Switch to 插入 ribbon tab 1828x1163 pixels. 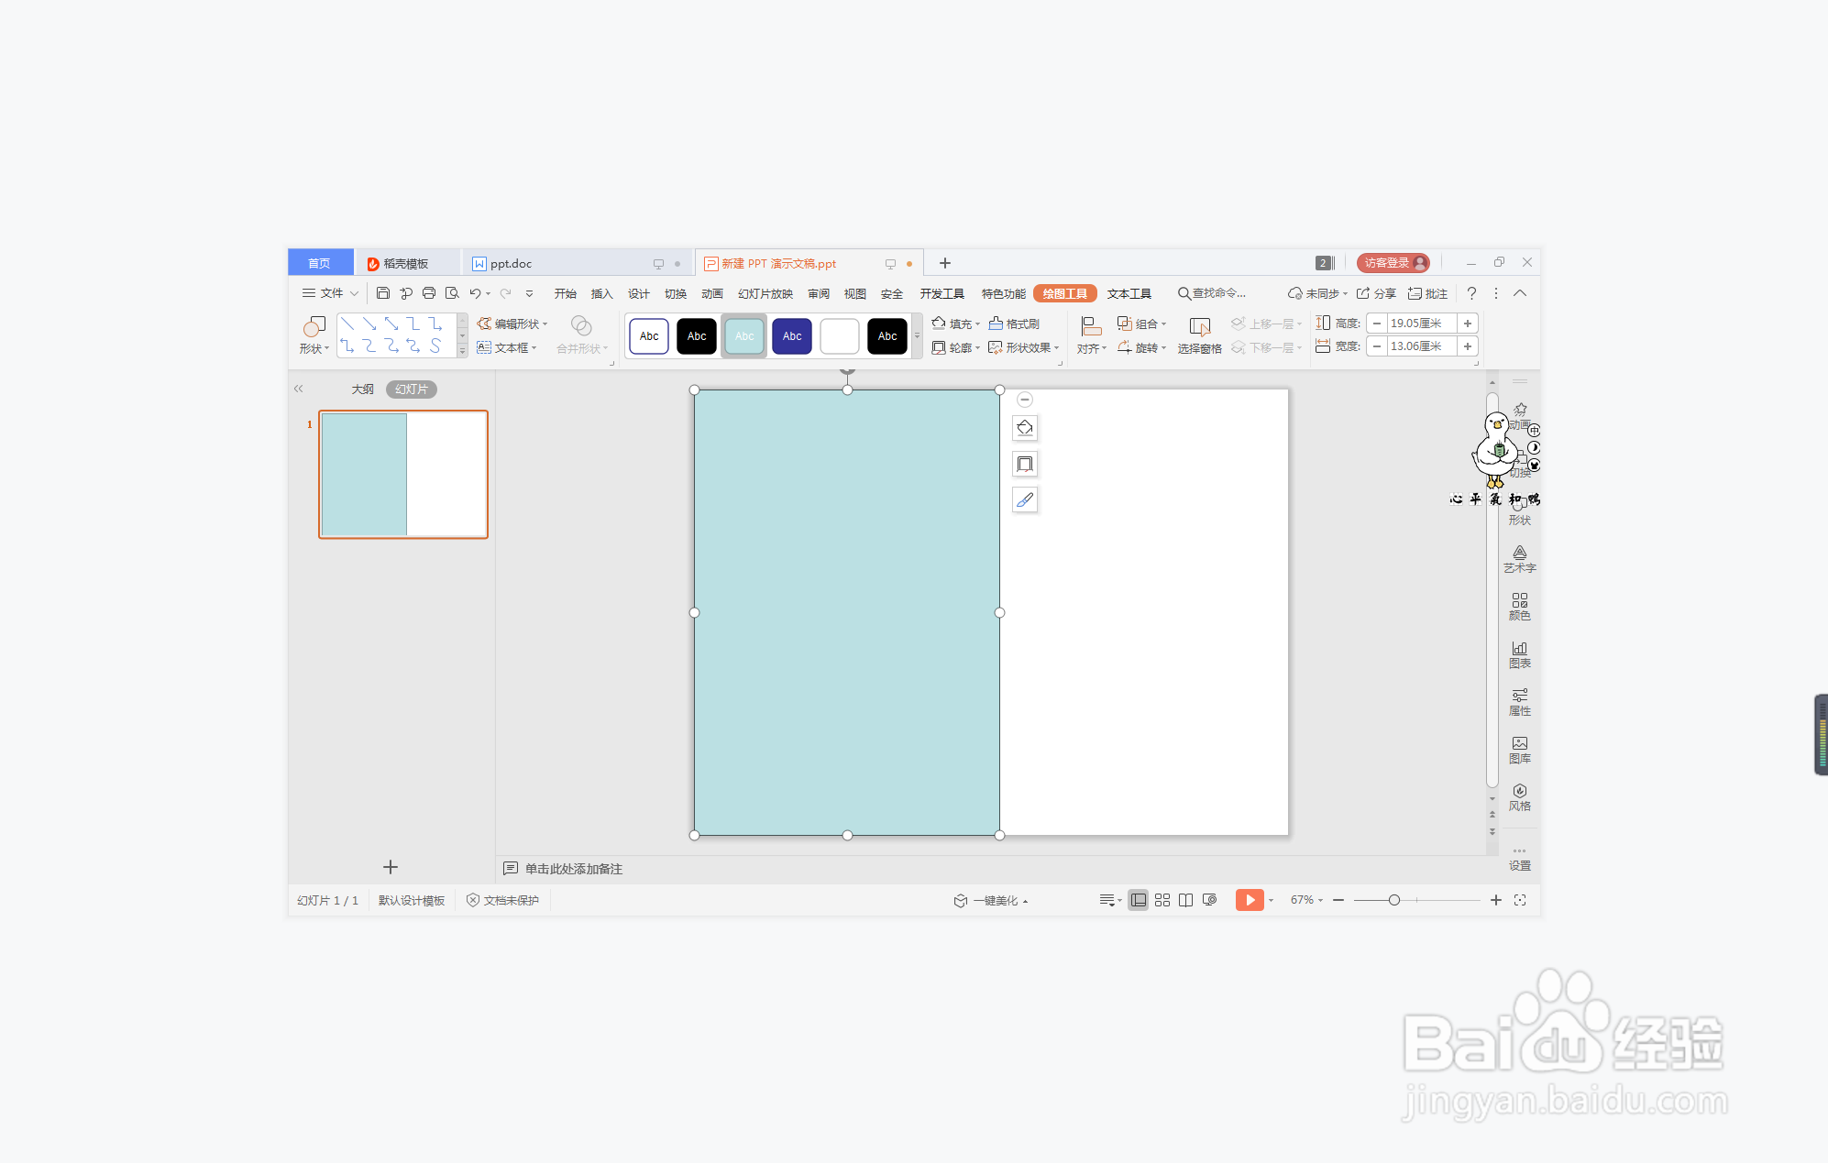point(601,293)
